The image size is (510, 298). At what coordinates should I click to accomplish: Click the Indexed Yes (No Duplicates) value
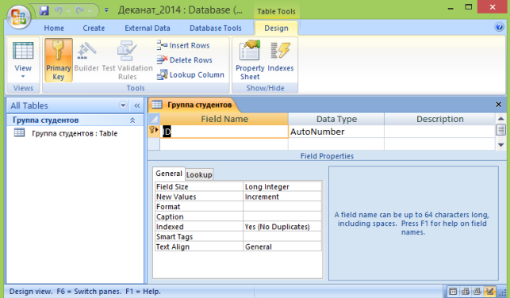click(282, 227)
